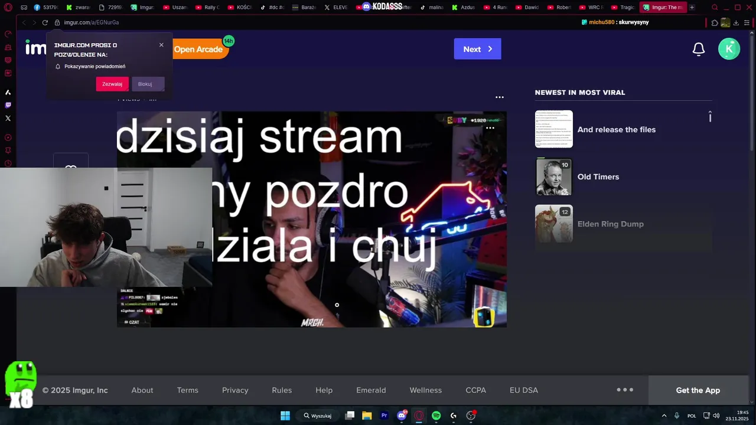Click the Next post button
The width and height of the screenshot is (756, 425).
pos(477,49)
